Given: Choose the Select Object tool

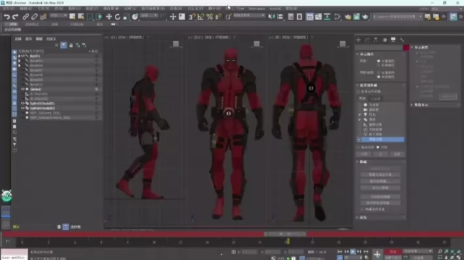Looking at the screenshot, I should coord(72,17).
